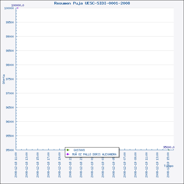Click the MUÑOZ PALLO DORIS ALEXANDRA legend entry
This screenshot has height=184, width=184.
94,154
